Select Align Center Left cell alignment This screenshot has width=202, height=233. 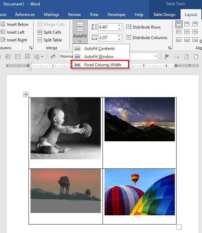pos(179,32)
